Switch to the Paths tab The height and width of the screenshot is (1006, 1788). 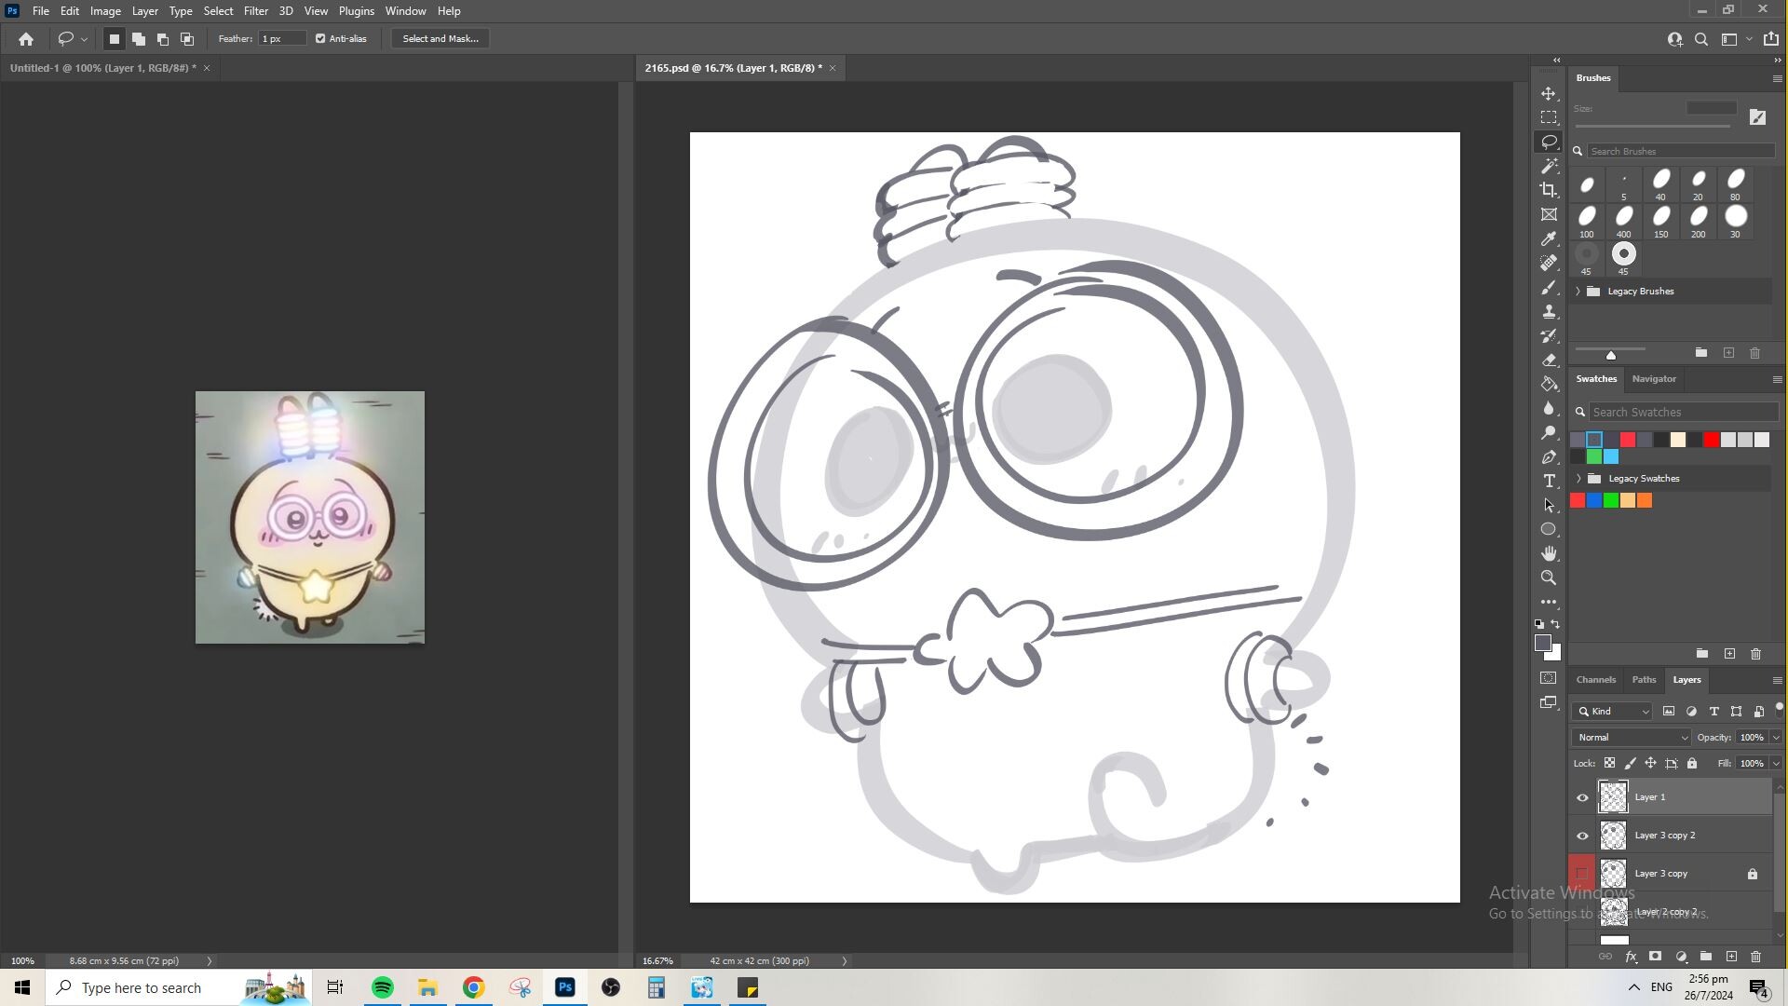1644,680
